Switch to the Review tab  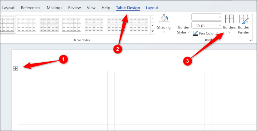(74, 8)
